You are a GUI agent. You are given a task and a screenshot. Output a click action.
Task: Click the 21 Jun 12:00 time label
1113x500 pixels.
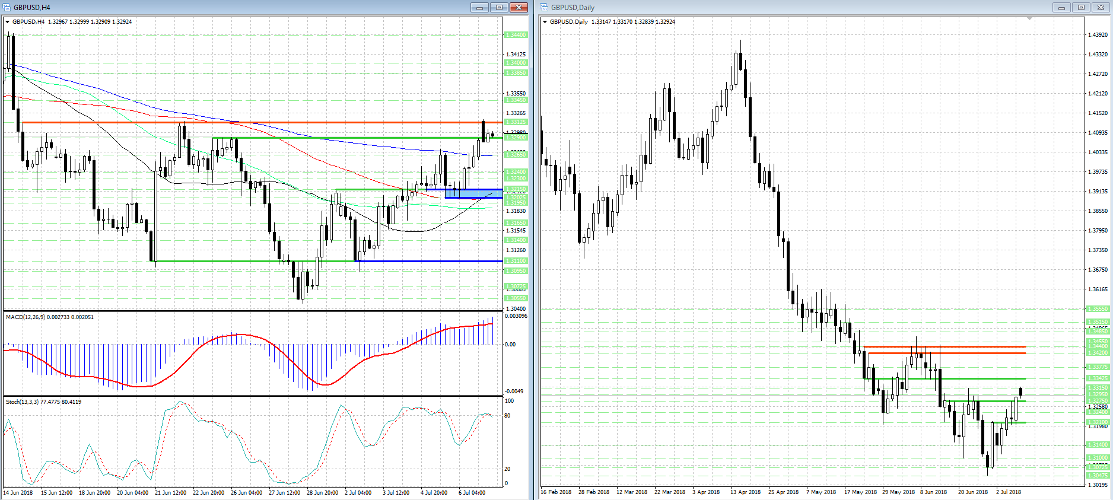170,493
